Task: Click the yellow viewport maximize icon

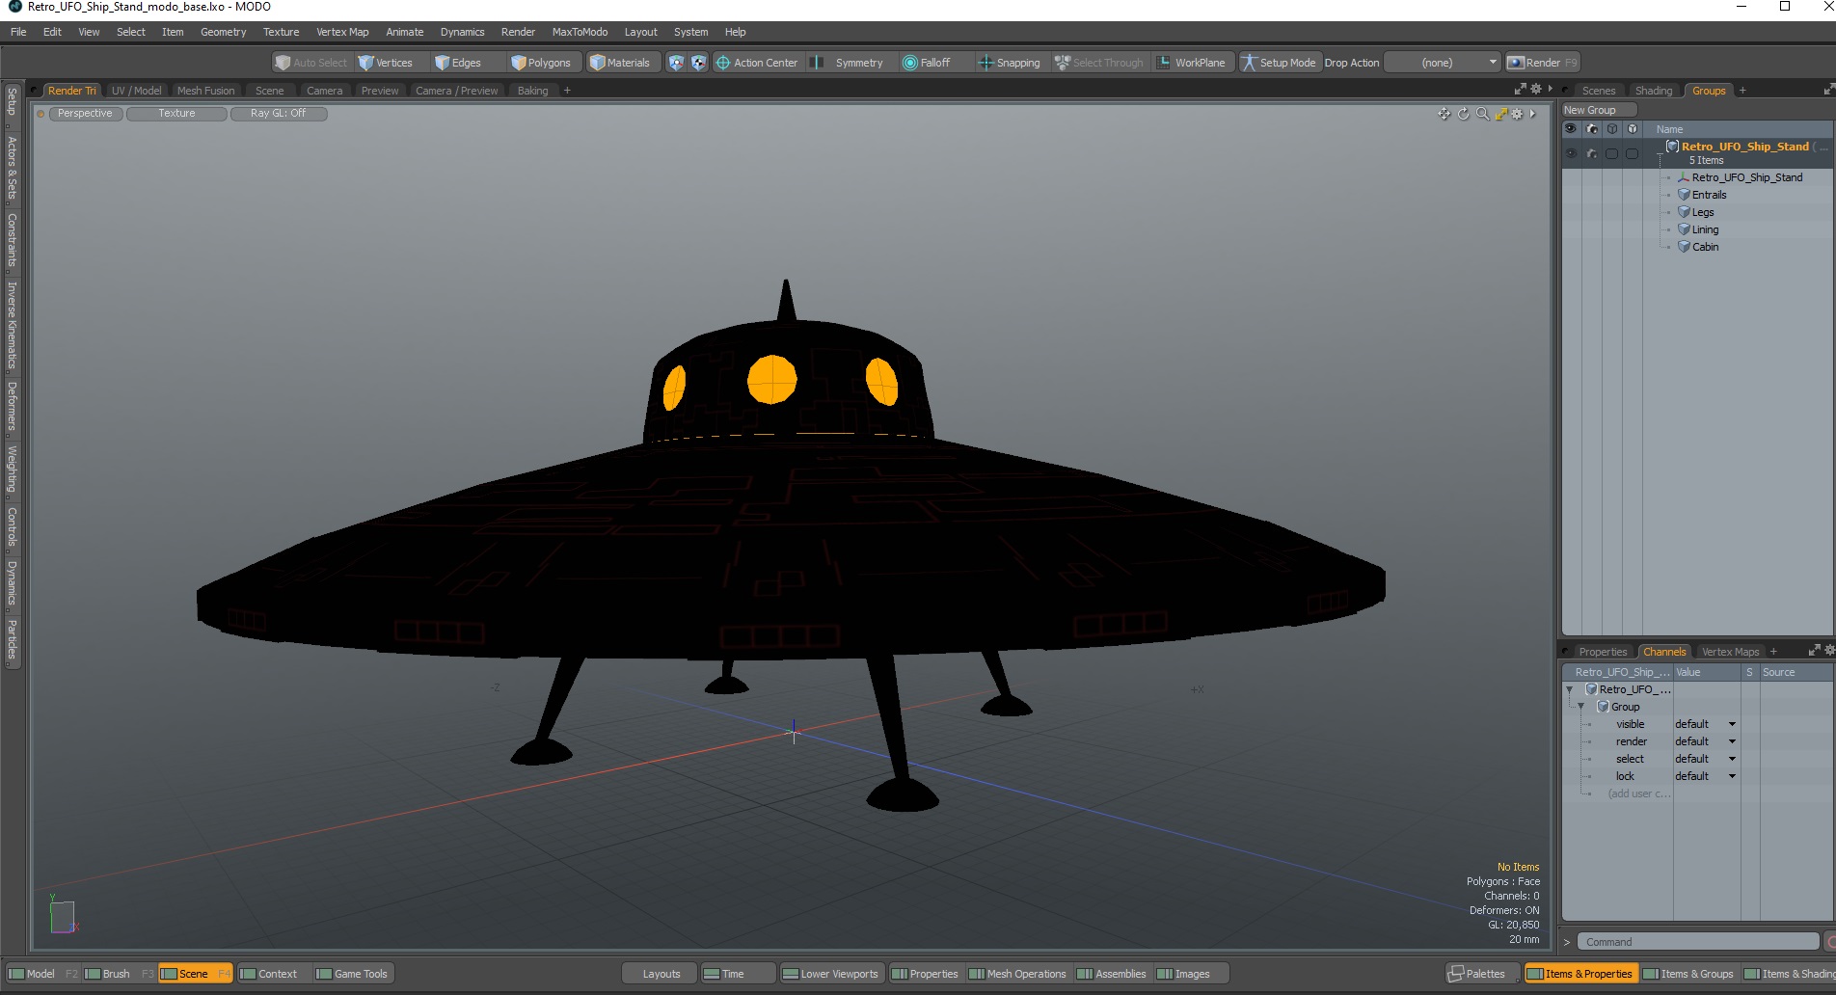Action: pyautogui.click(x=1500, y=114)
